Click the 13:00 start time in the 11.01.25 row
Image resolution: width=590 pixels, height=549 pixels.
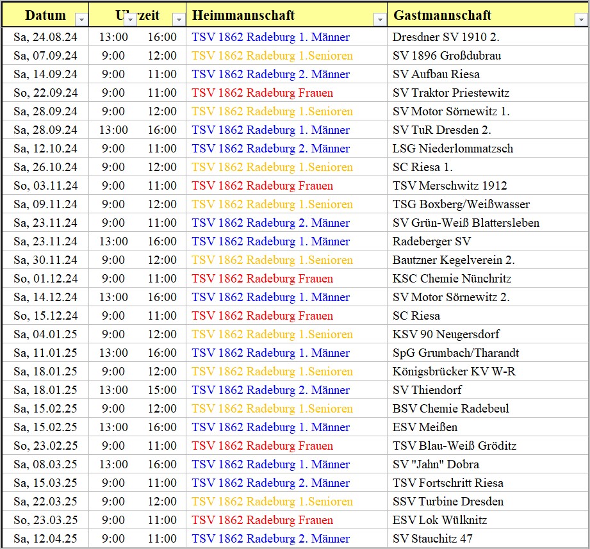[x=113, y=352]
